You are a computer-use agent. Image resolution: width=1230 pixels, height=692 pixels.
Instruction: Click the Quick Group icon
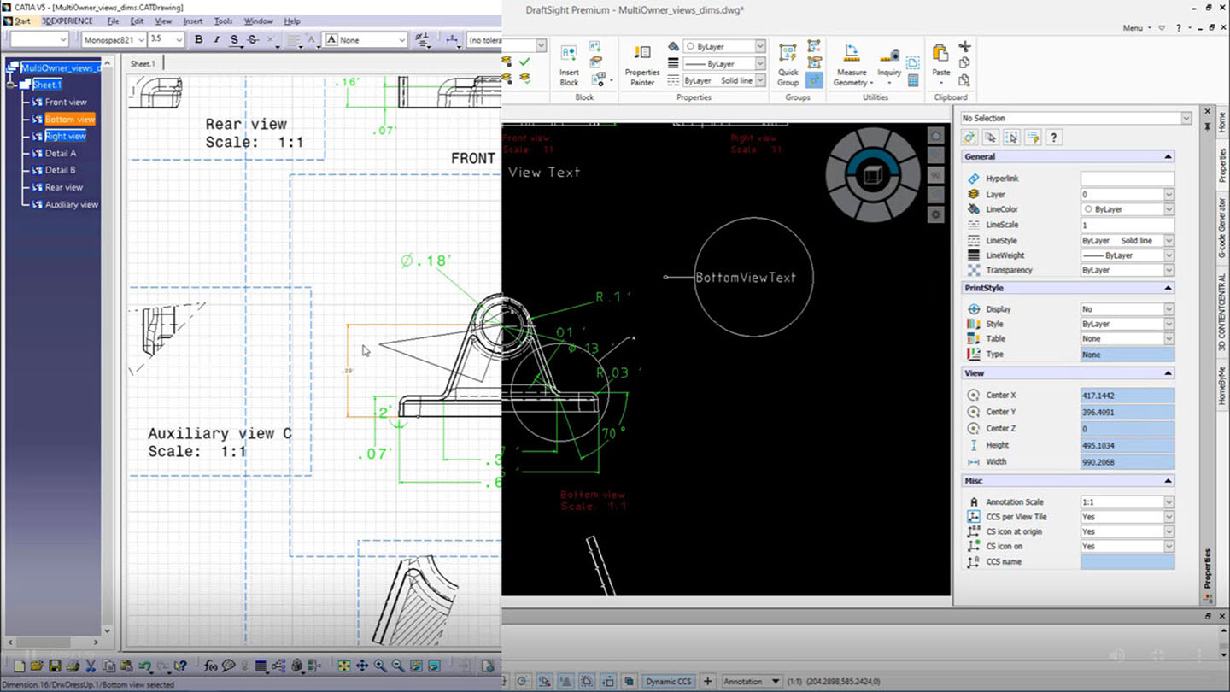pos(788,54)
